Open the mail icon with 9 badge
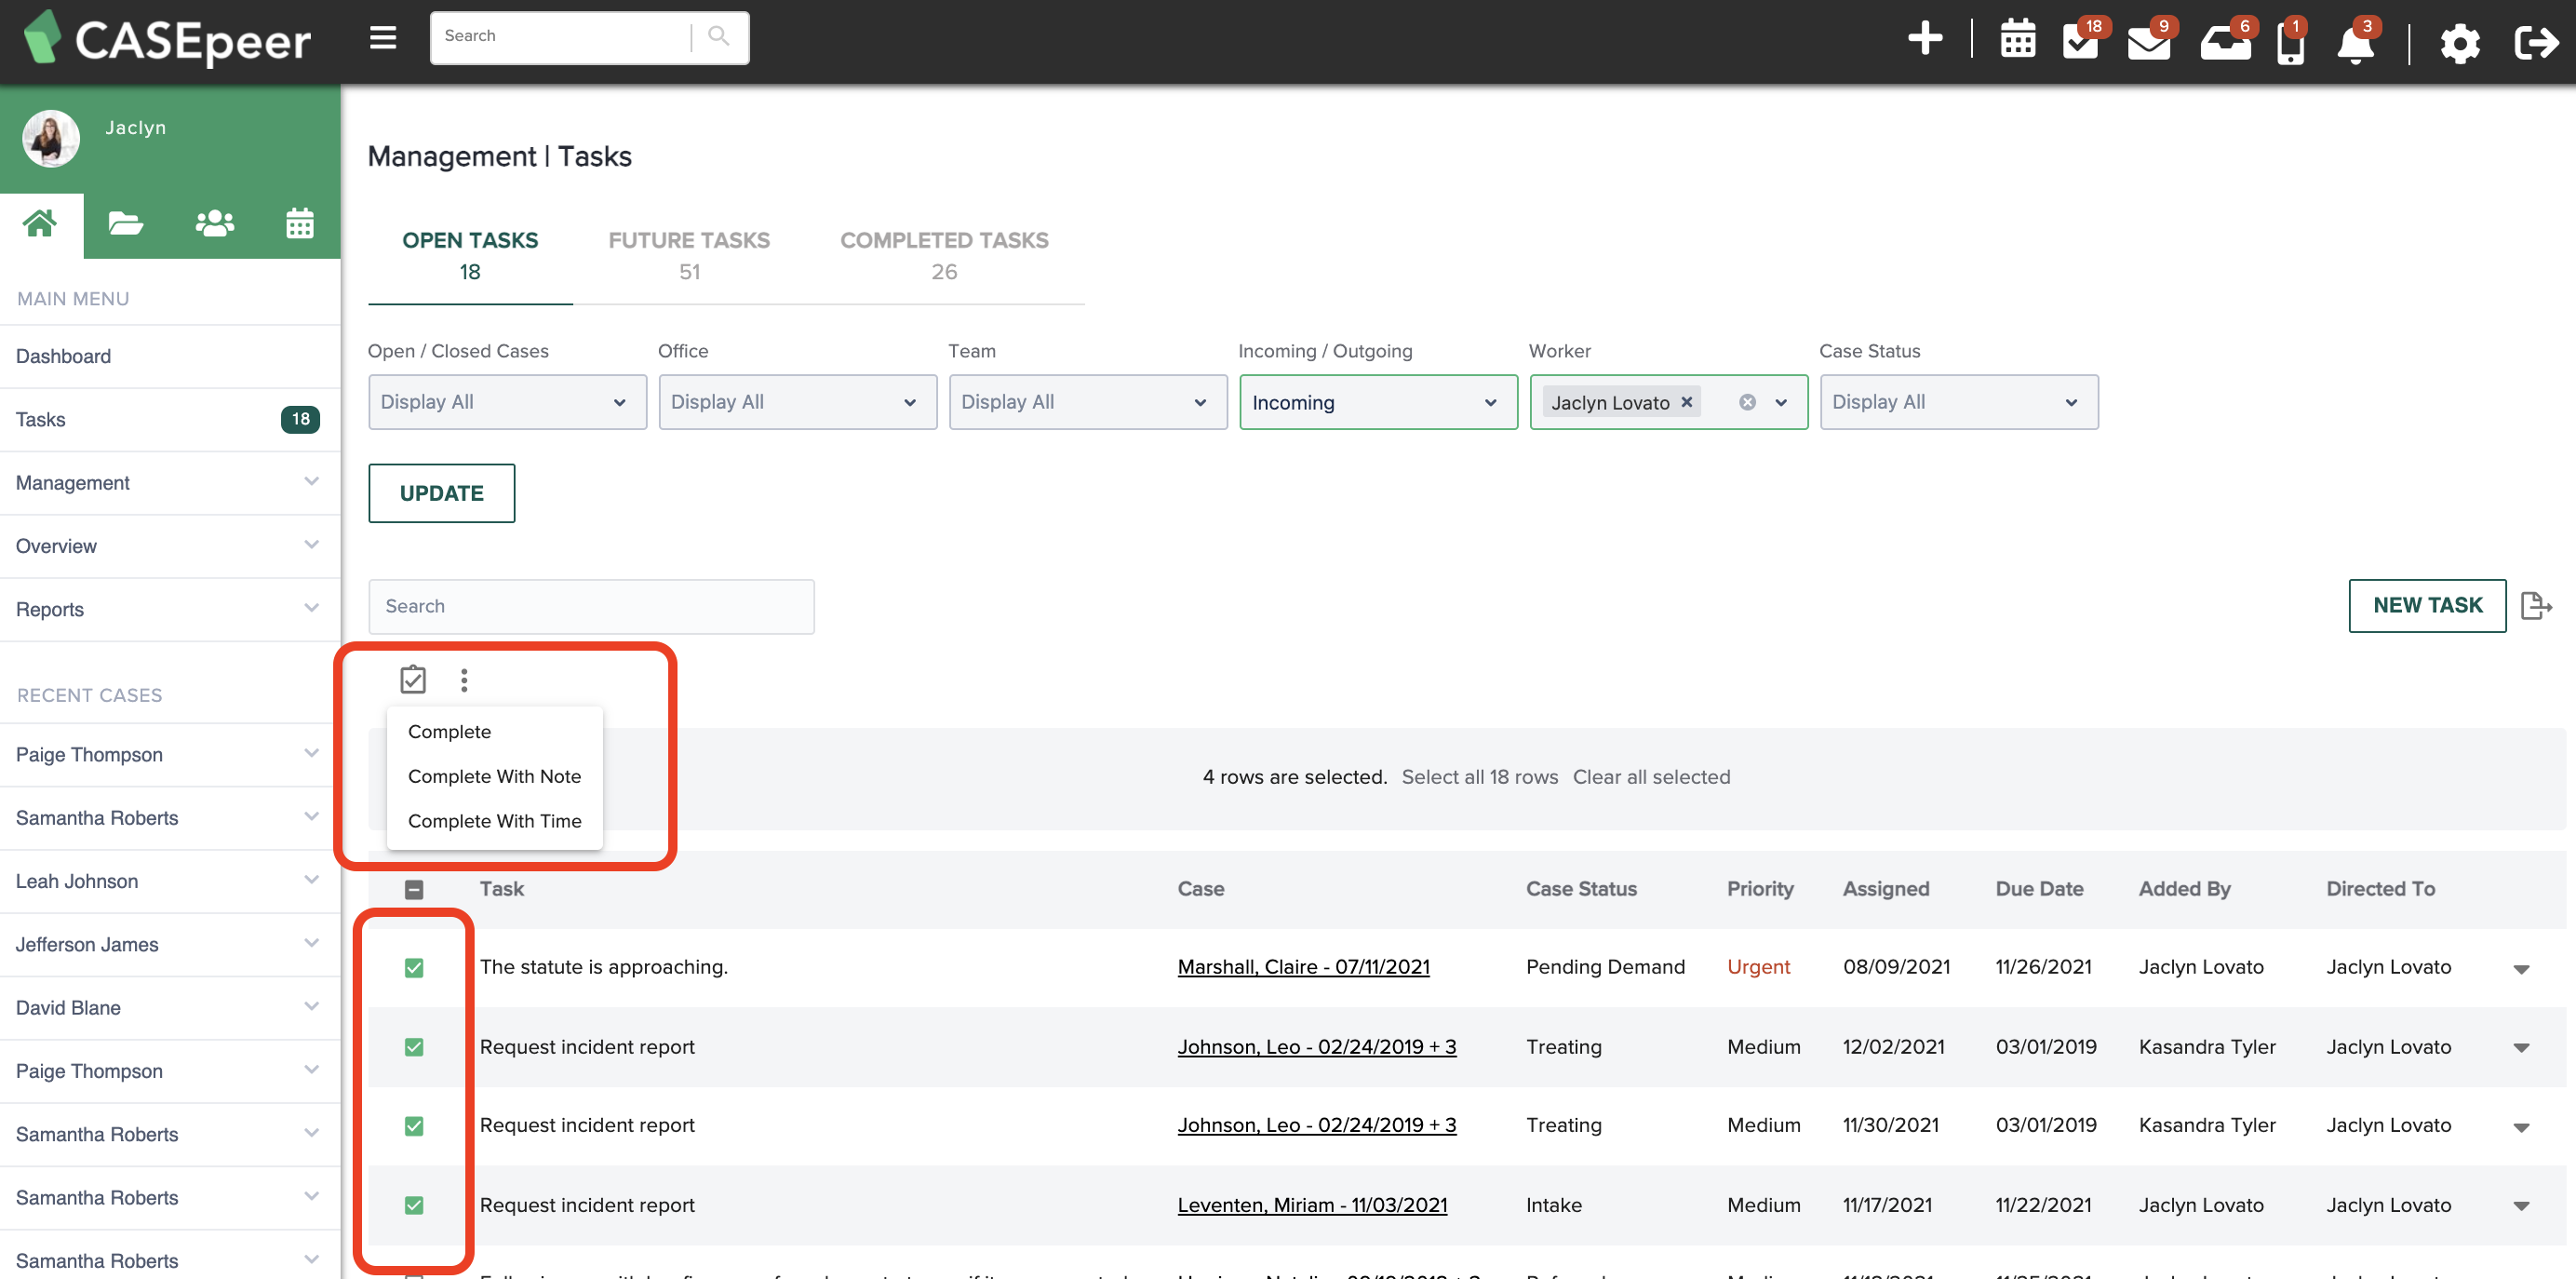Screen dimensions: 2576x1279 2148,43
